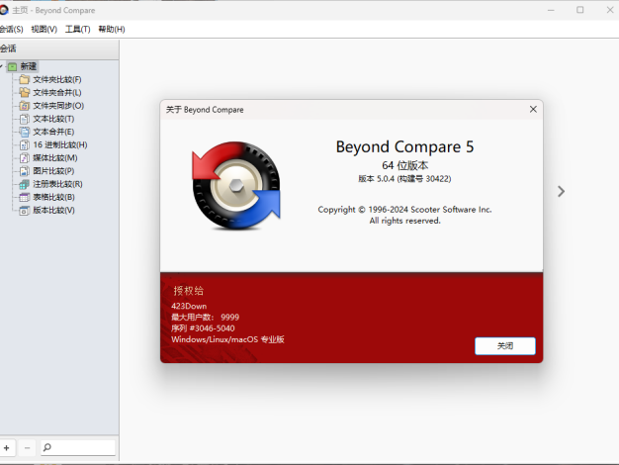Click the 文件夹合并(L) icon
Screen dimensions: 619x465
coord(24,92)
